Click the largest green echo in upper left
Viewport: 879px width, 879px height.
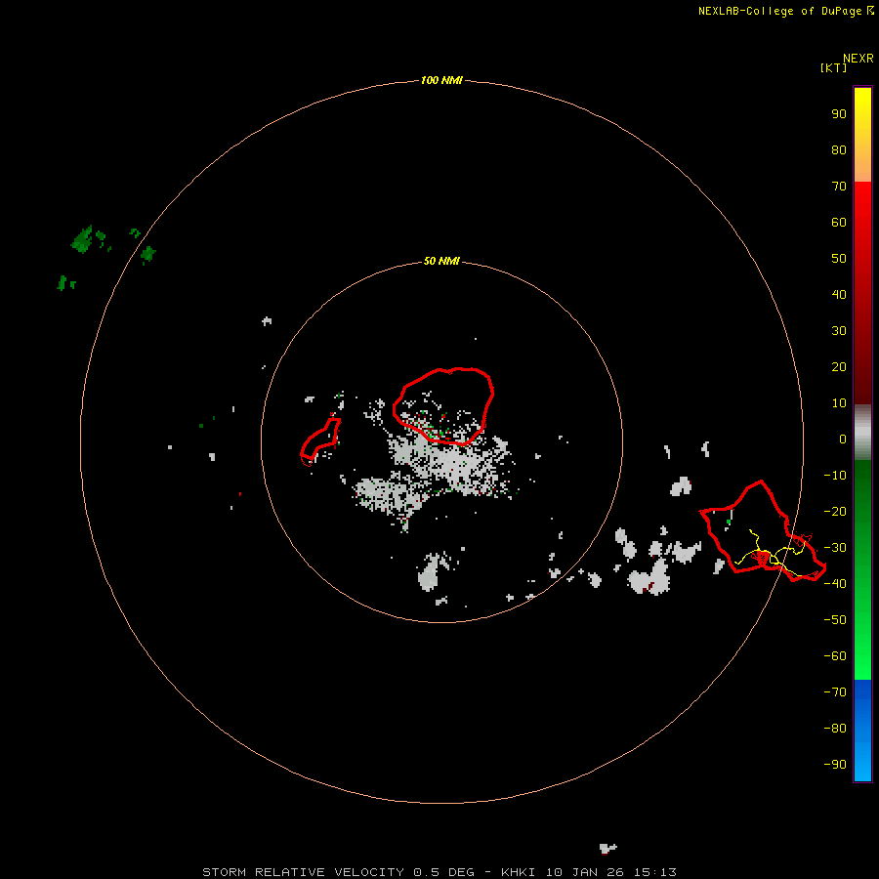[x=82, y=239]
